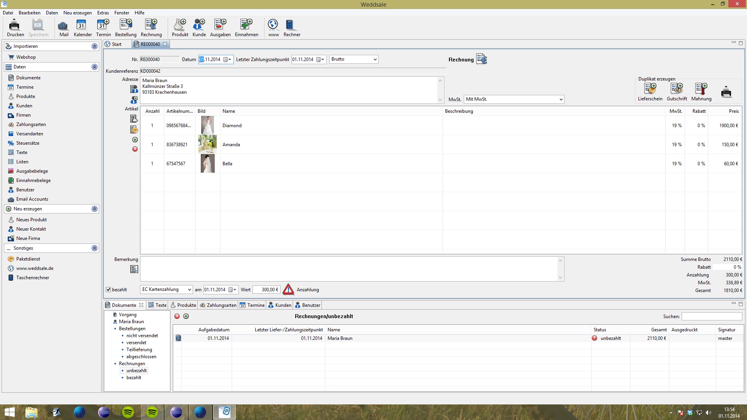Click the Drucken printer toolbar icon
747x420 pixels.
pyautogui.click(x=15, y=25)
